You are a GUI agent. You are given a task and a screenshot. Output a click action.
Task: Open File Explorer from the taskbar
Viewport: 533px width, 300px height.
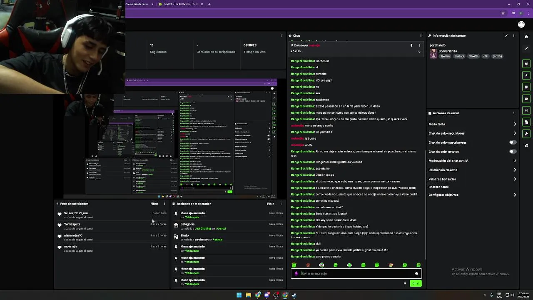click(x=248, y=295)
